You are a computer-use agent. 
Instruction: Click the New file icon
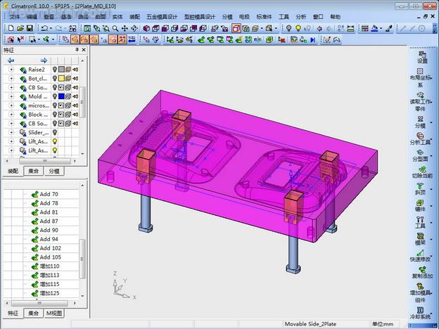point(11,28)
